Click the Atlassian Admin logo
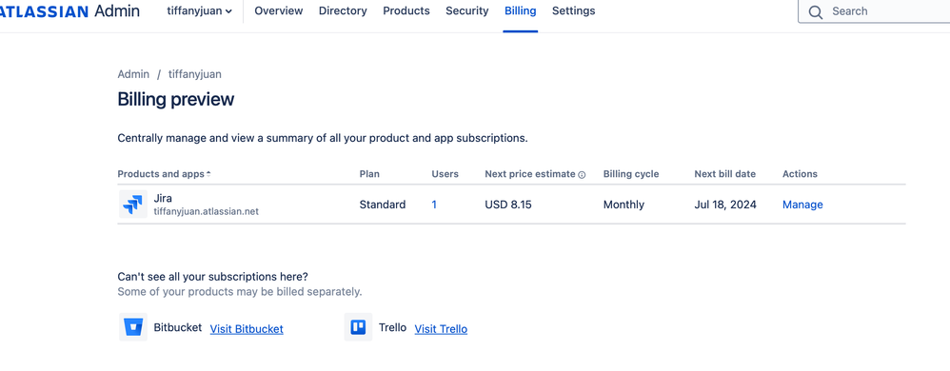This screenshot has width=950, height=371. coord(69,10)
